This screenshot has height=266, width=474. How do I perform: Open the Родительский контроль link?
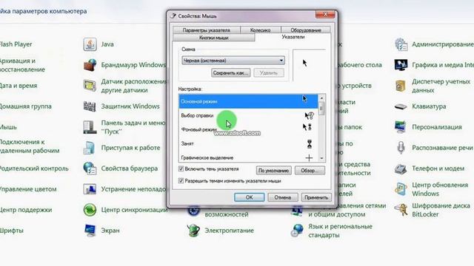(35, 168)
